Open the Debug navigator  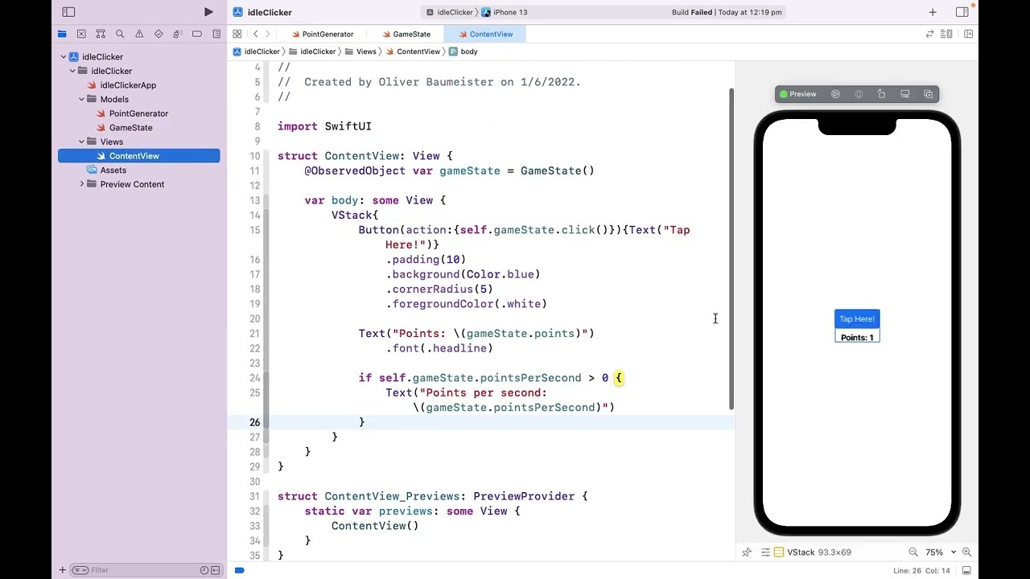[x=178, y=34]
